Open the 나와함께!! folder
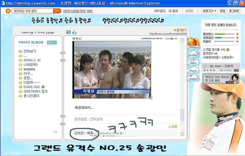Viewport: 245px width, 156px height. [x=31, y=65]
